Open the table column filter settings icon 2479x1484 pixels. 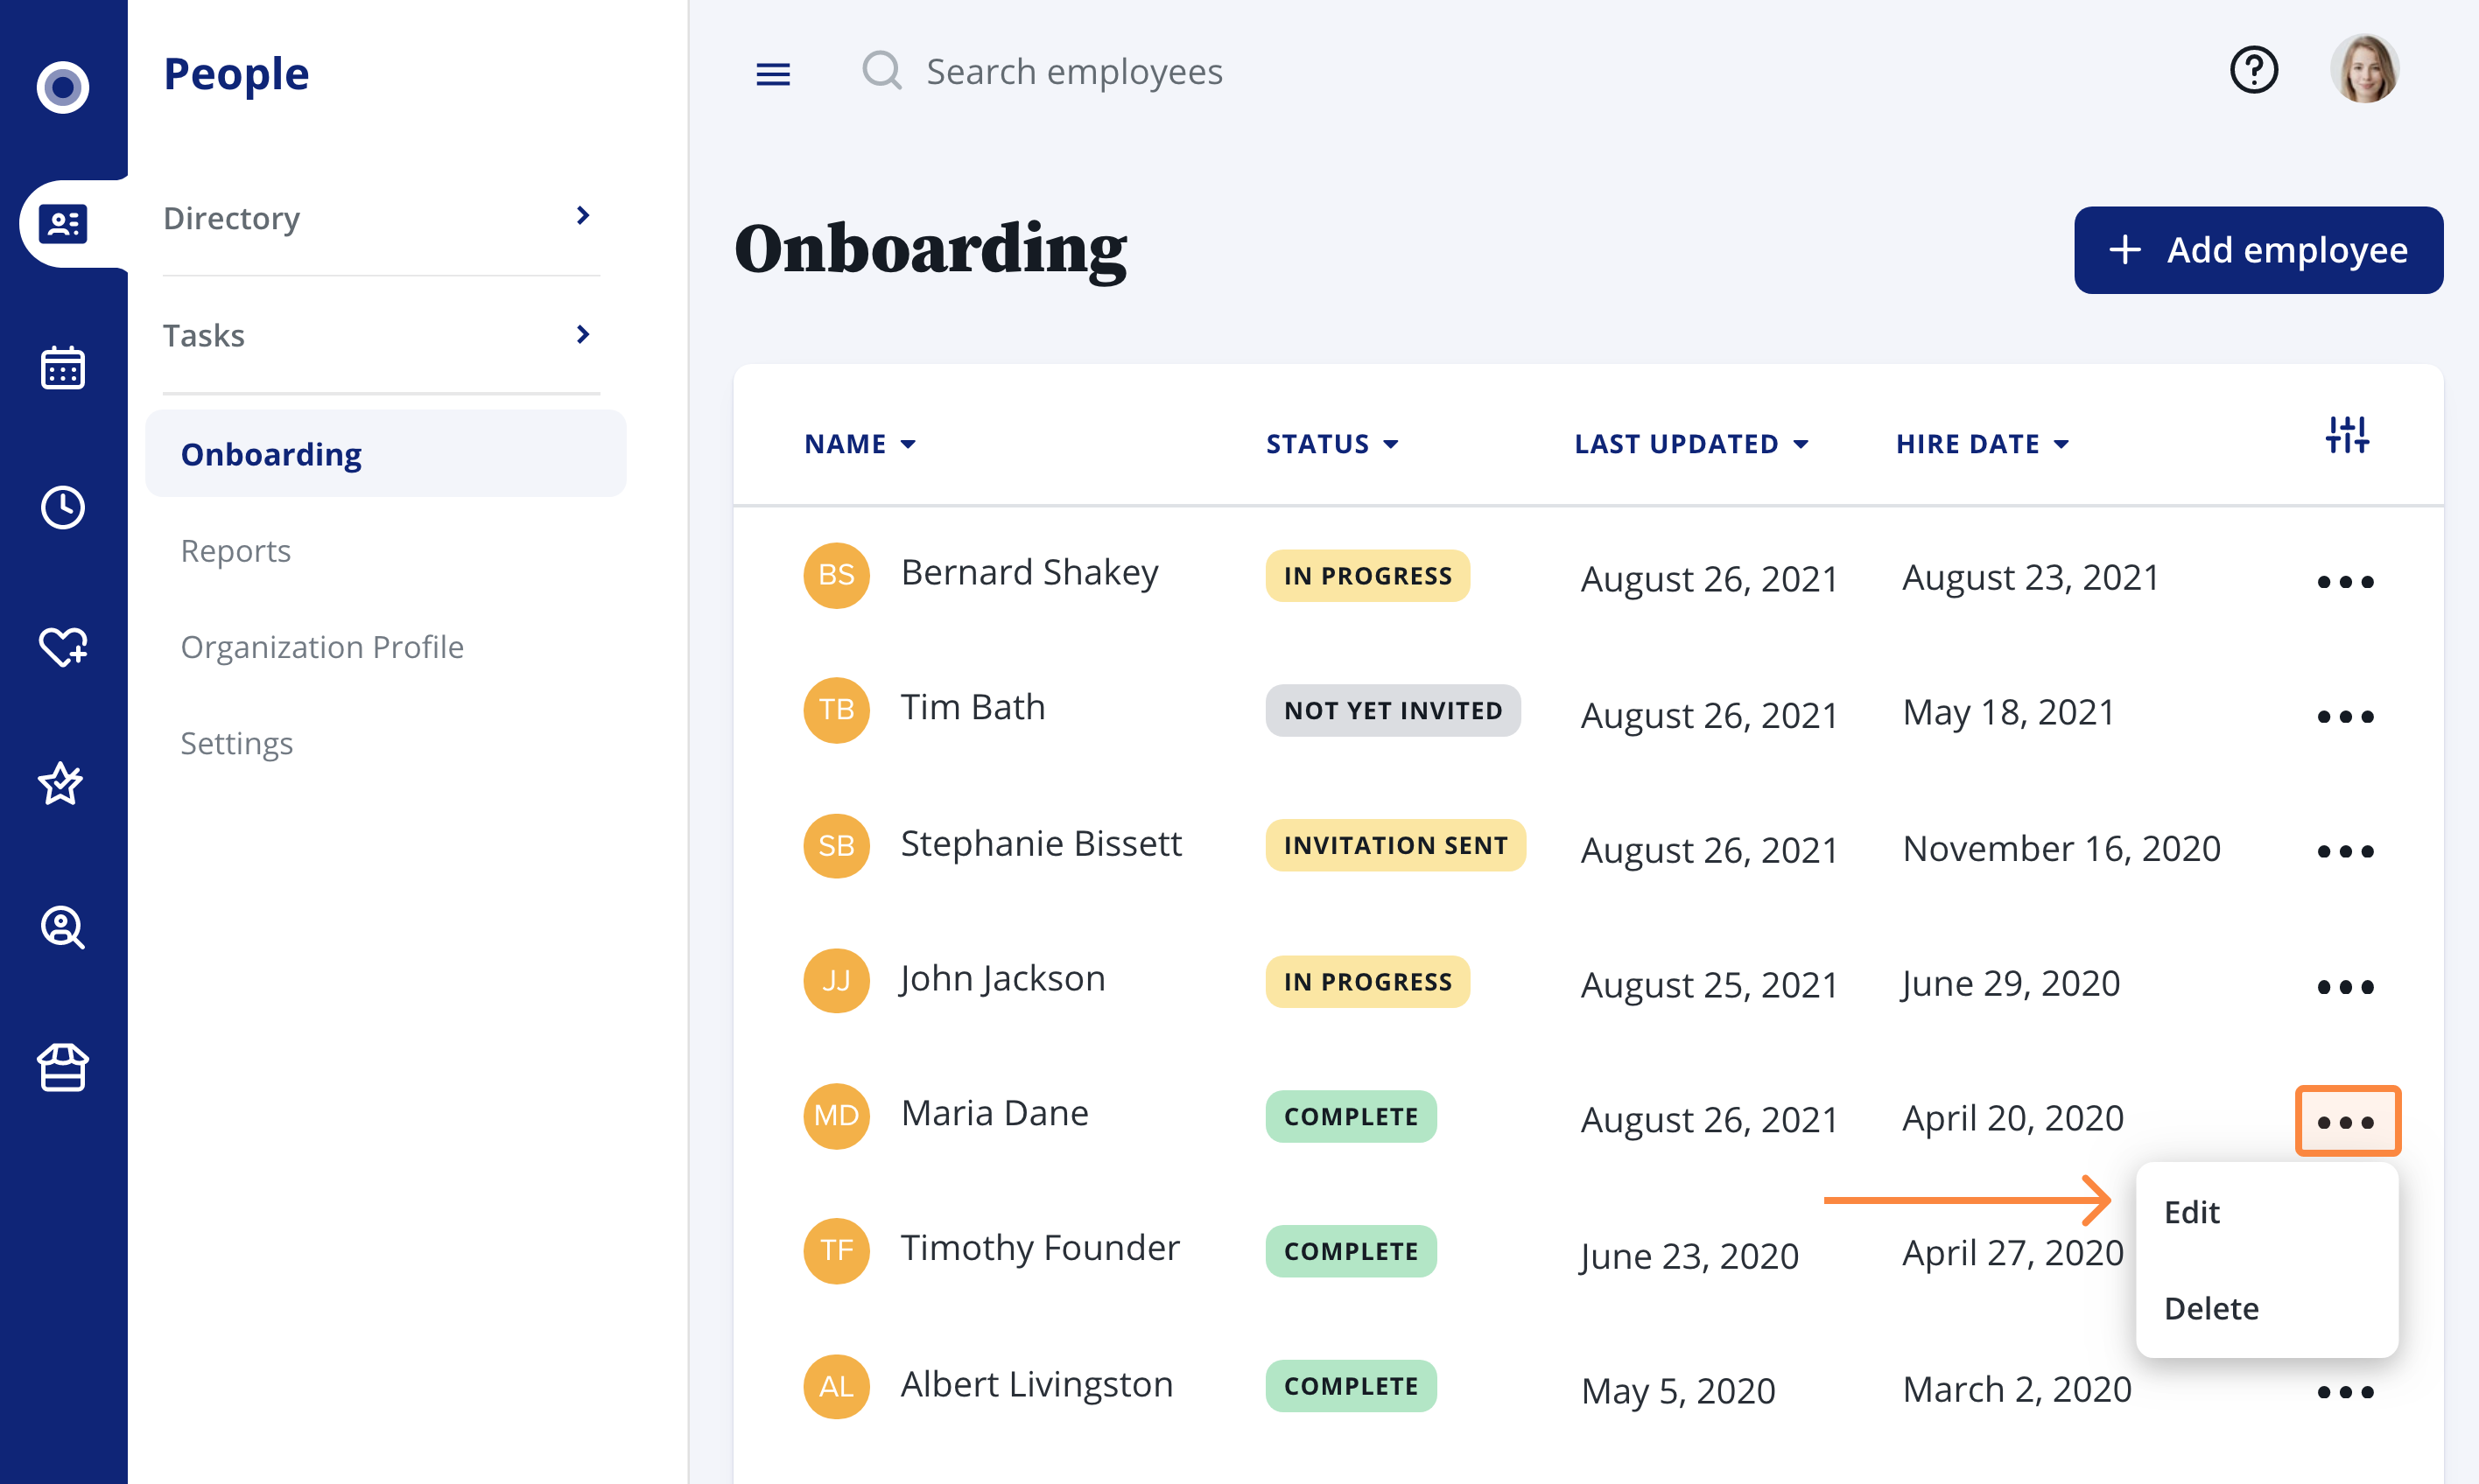pos(2347,436)
